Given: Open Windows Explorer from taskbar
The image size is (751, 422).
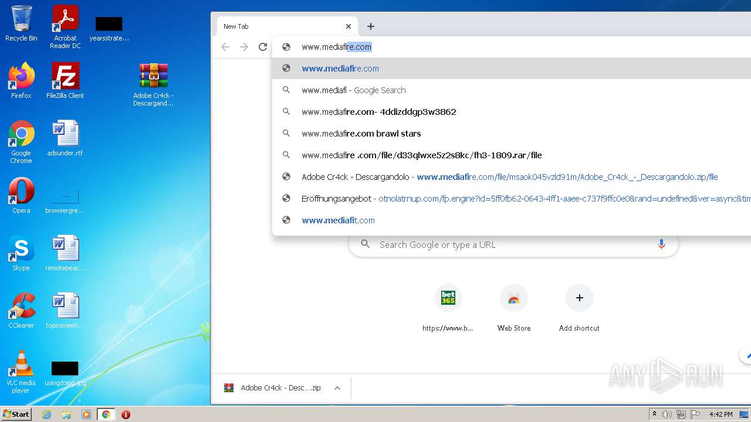Looking at the screenshot, I should 66,414.
